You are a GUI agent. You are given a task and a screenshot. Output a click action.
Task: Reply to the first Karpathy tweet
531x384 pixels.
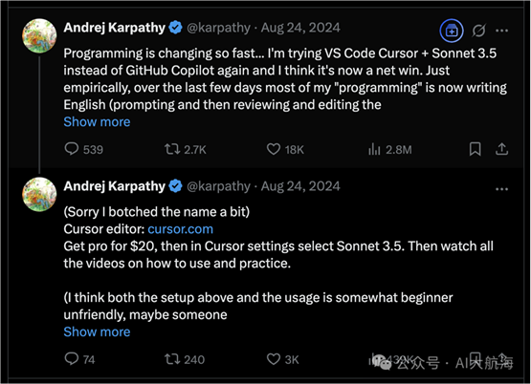tap(72, 149)
